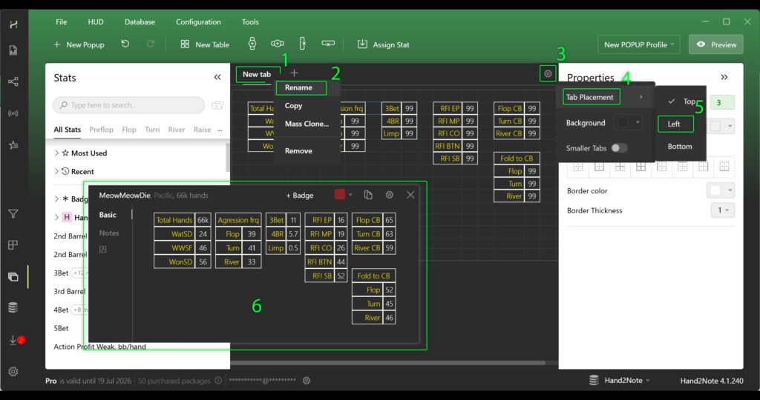Open tab settings gear icon

[x=548, y=73]
